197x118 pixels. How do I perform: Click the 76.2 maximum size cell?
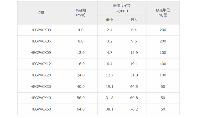pos(134,109)
